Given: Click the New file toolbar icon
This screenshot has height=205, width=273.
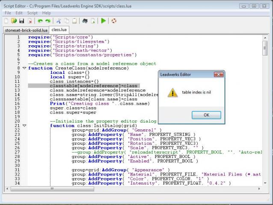Looking at the screenshot, I should (x=6, y=20).
